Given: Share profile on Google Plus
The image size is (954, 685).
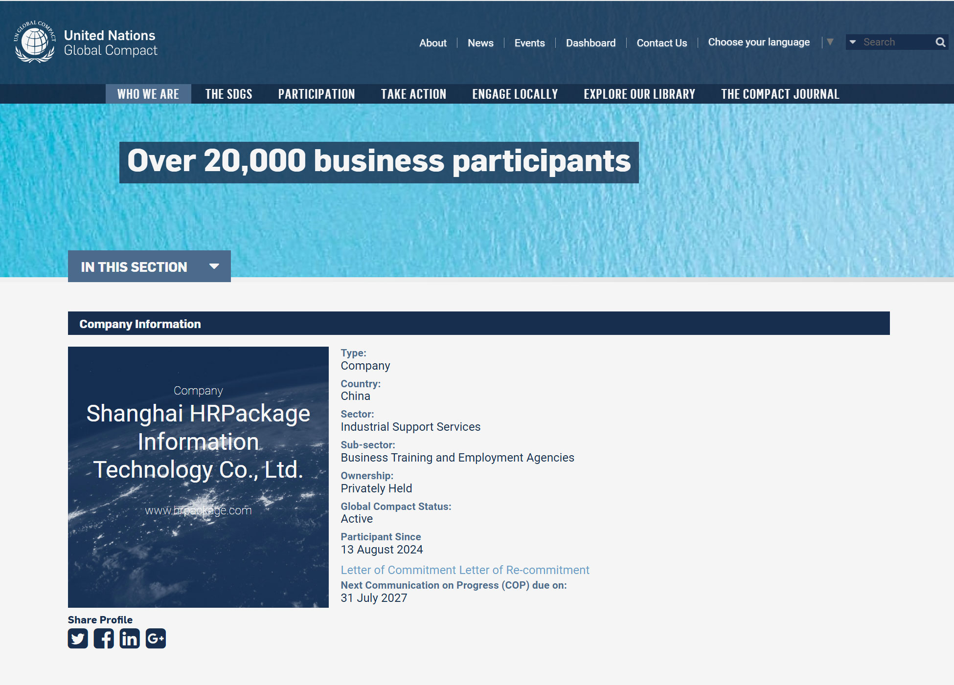Looking at the screenshot, I should click(x=156, y=639).
